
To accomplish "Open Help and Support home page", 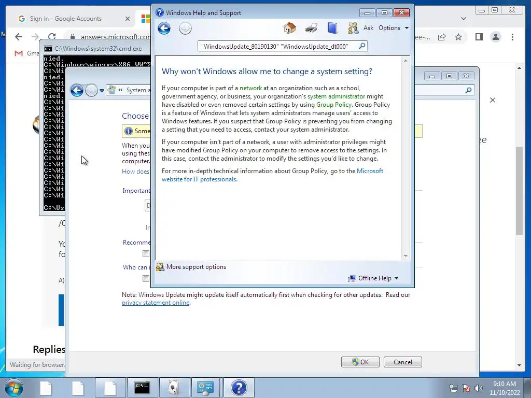I will tap(289, 28).
